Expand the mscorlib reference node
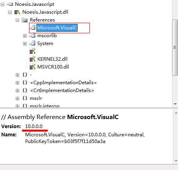The image size is (178, 170). click(25, 36)
